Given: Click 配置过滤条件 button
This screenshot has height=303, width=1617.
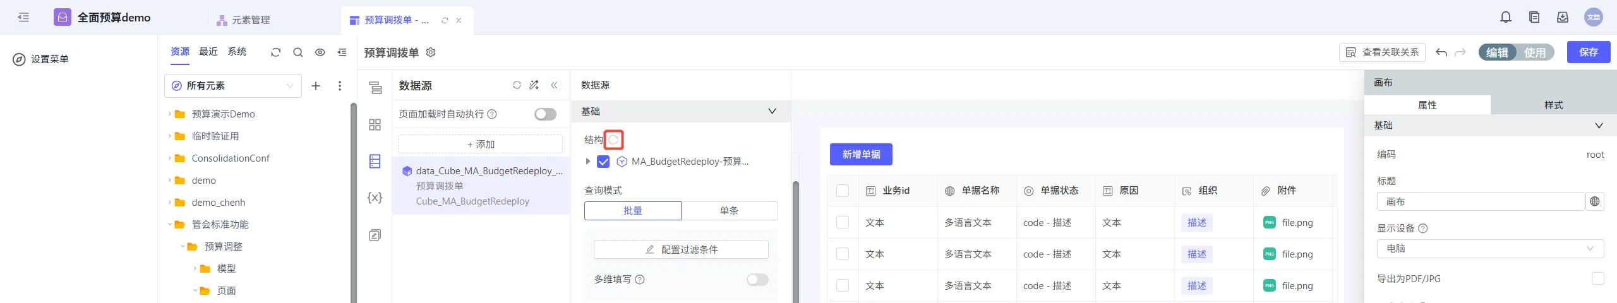Looking at the screenshot, I should 681,249.
